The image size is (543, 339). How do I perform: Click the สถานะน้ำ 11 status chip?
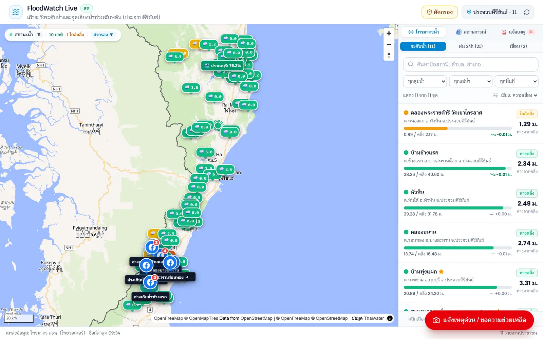pyautogui.click(x=25, y=35)
